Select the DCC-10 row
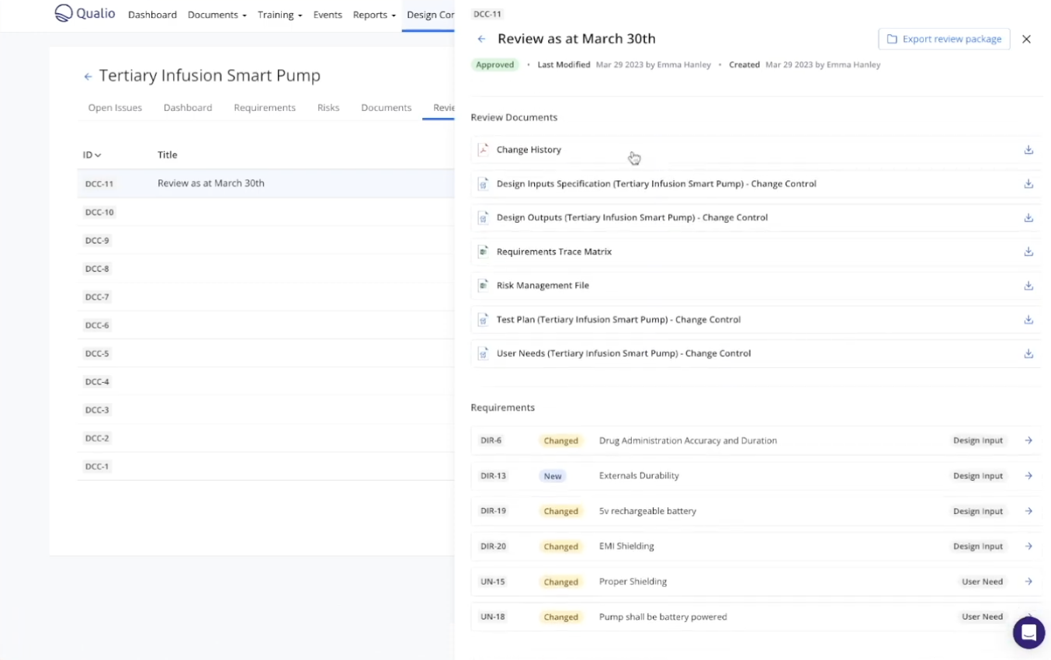This screenshot has height=660, width=1051. (x=99, y=212)
